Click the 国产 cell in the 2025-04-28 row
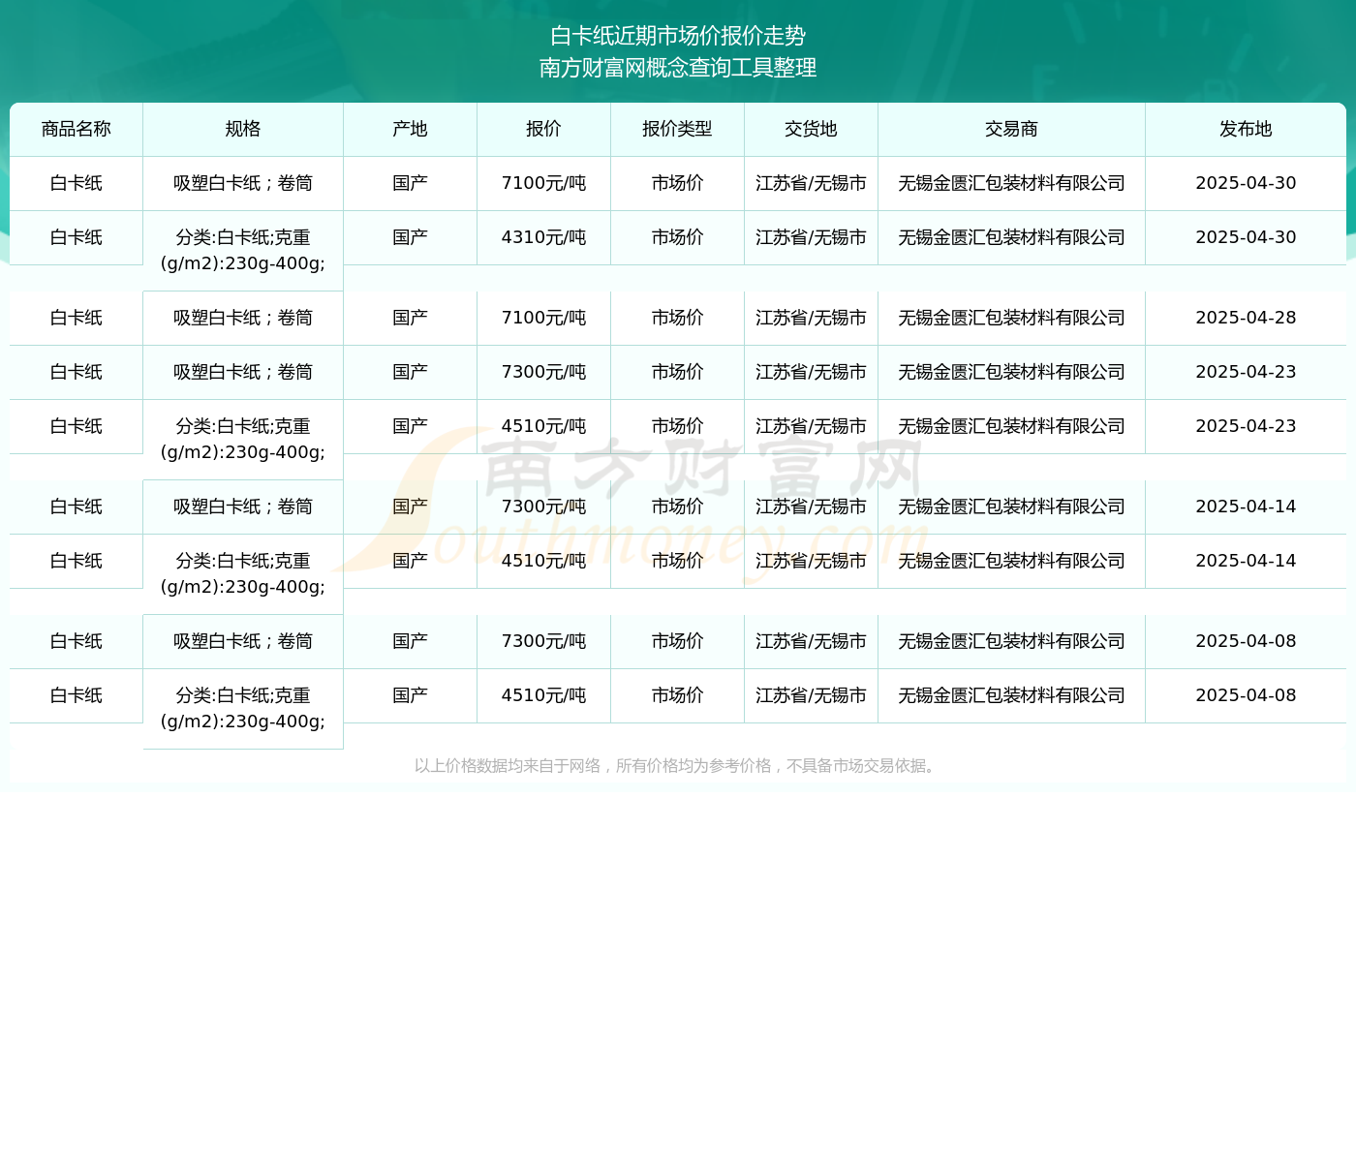Image resolution: width=1356 pixels, height=1167 pixels. (410, 318)
